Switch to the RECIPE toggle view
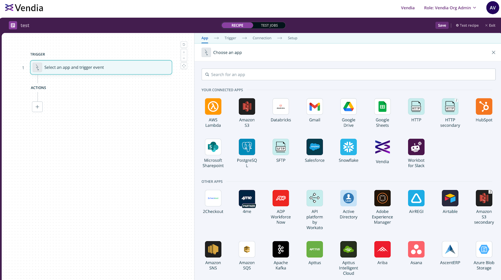Screen dimensions: 501x280 (237, 25)
